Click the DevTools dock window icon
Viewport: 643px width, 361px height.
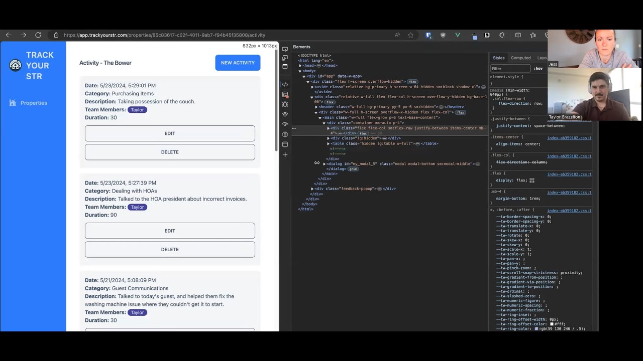[x=285, y=67]
